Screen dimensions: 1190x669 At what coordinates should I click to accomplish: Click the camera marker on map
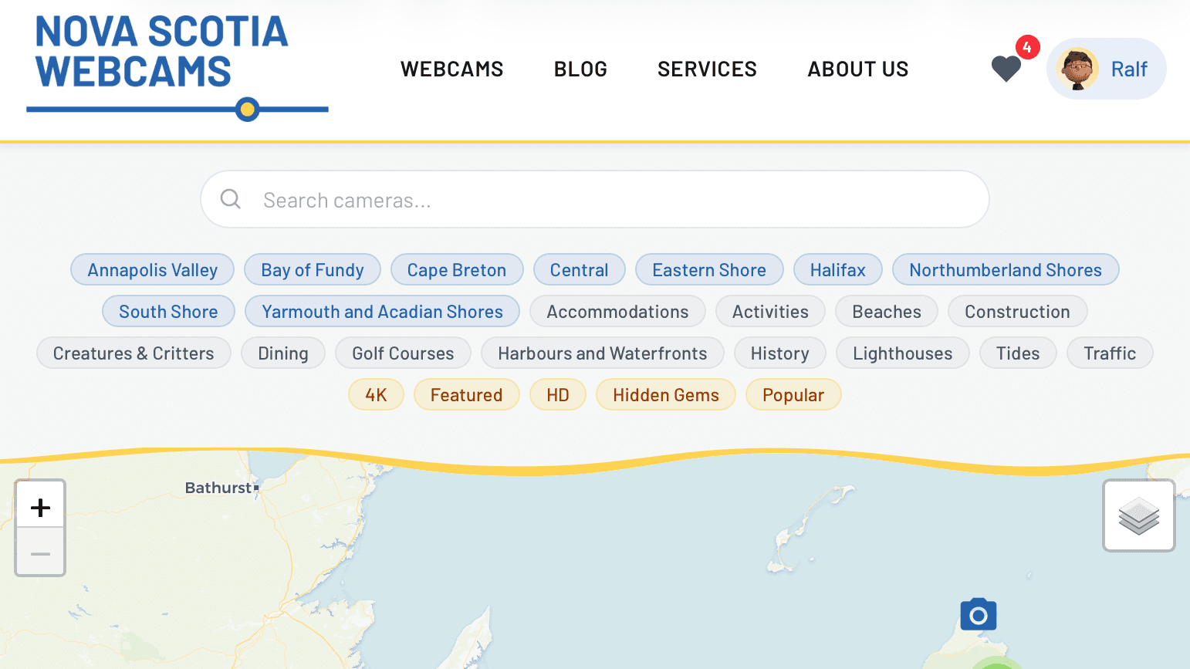(978, 615)
